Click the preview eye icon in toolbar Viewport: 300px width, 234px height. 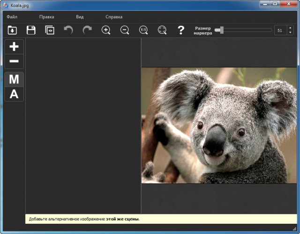coord(50,30)
